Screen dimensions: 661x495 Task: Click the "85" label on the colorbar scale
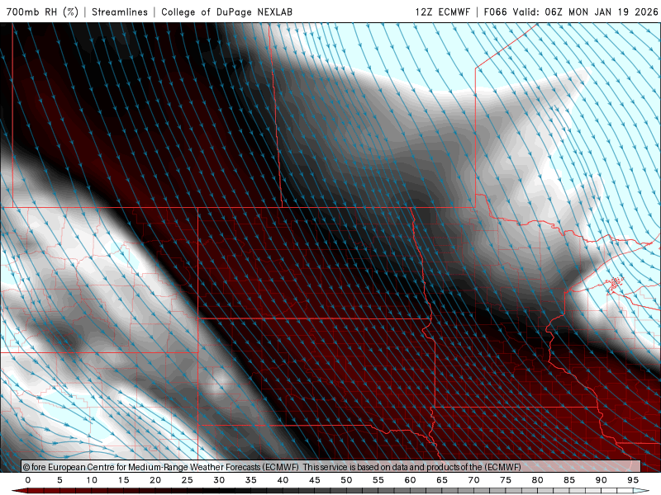point(569,480)
